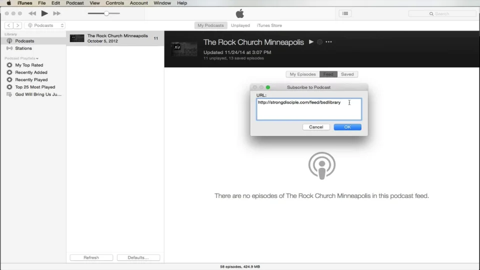Click the green zoom button on dialog
Image resolution: width=480 pixels, height=270 pixels.
pyautogui.click(x=268, y=87)
